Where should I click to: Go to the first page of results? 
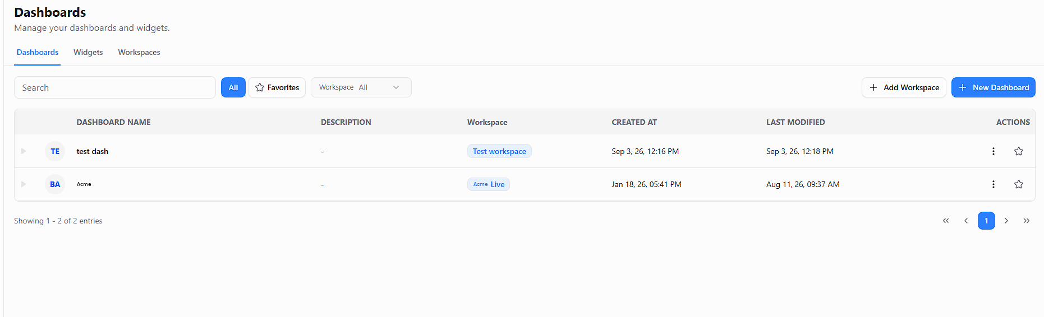click(946, 221)
